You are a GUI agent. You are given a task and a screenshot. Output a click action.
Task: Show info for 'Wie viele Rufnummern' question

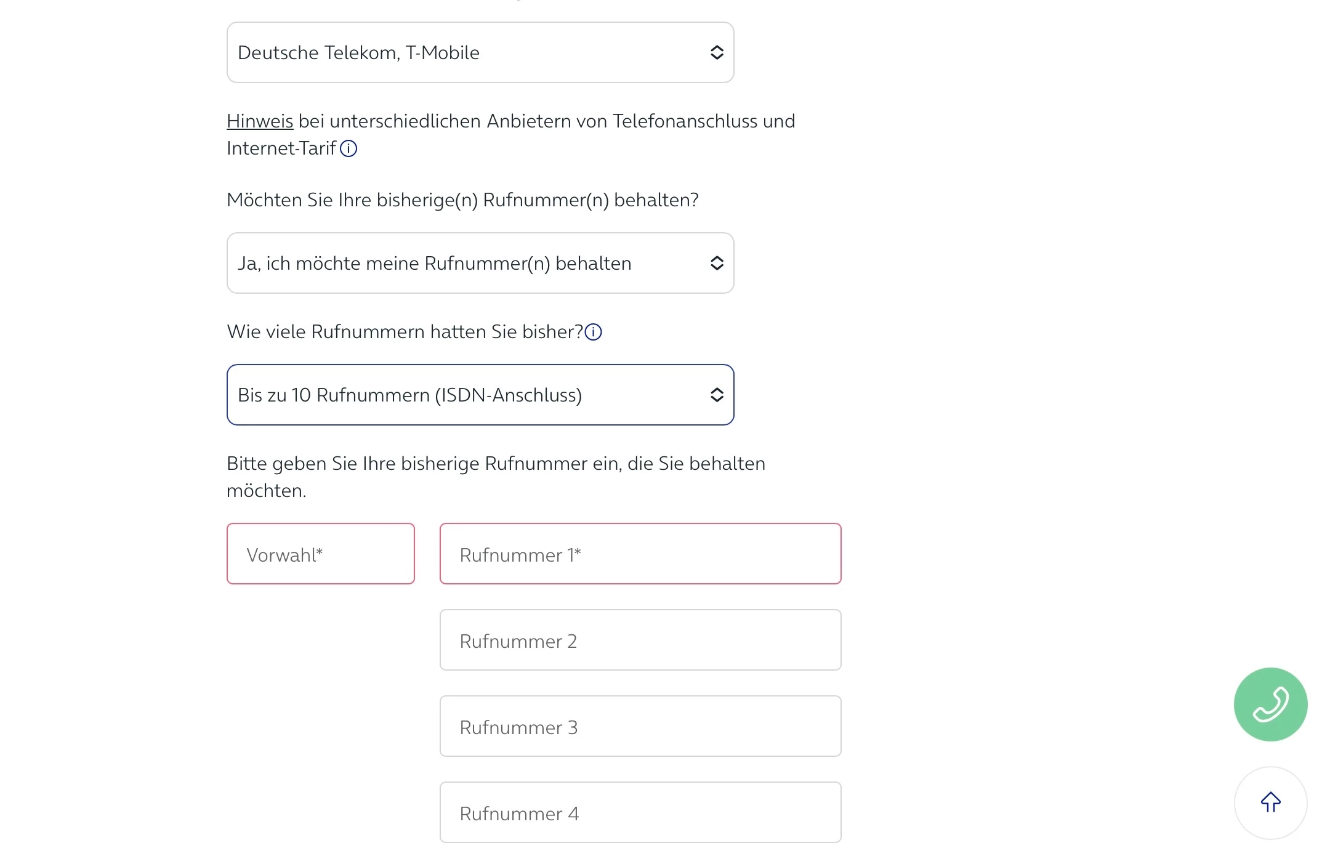coord(593,332)
